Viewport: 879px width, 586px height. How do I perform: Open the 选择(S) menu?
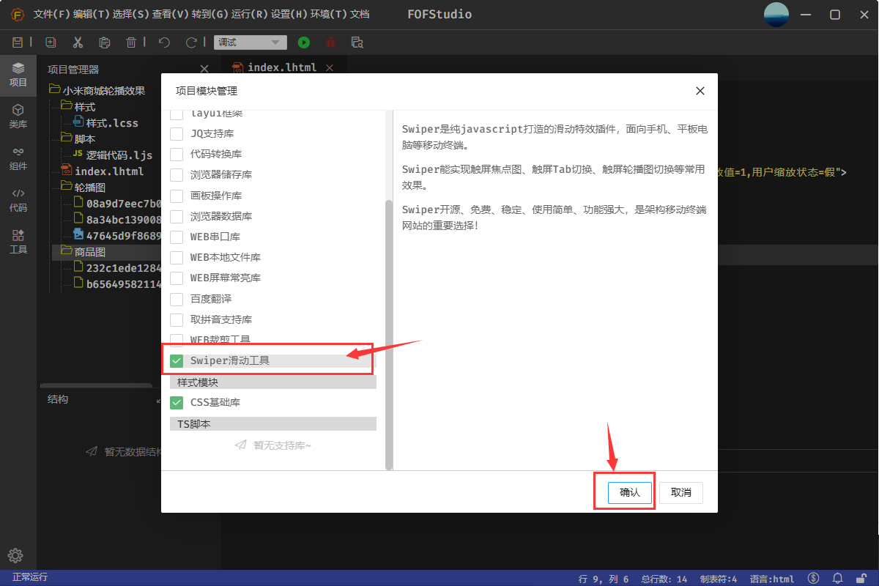(131, 15)
